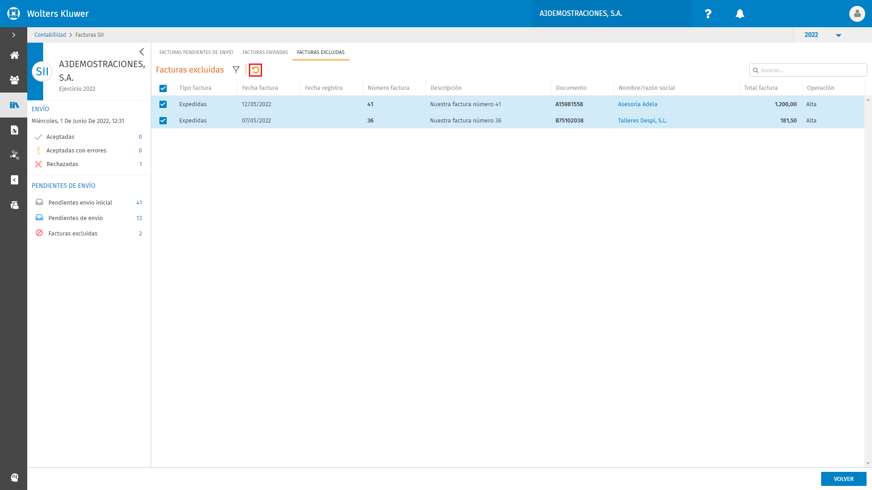
Task: Click the restore excluded invoices icon
Action: (x=256, y=70)
